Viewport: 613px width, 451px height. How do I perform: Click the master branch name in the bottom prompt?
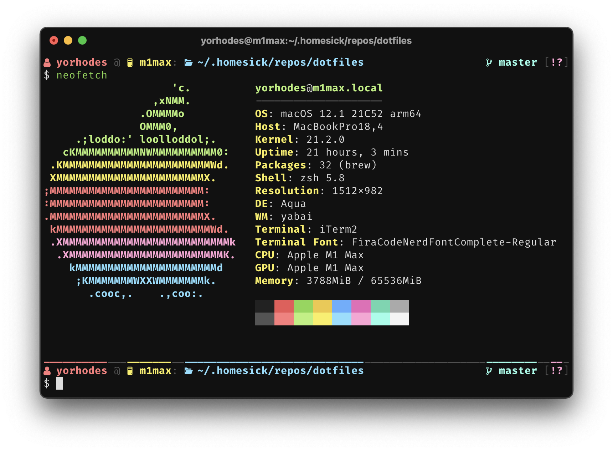518,371
